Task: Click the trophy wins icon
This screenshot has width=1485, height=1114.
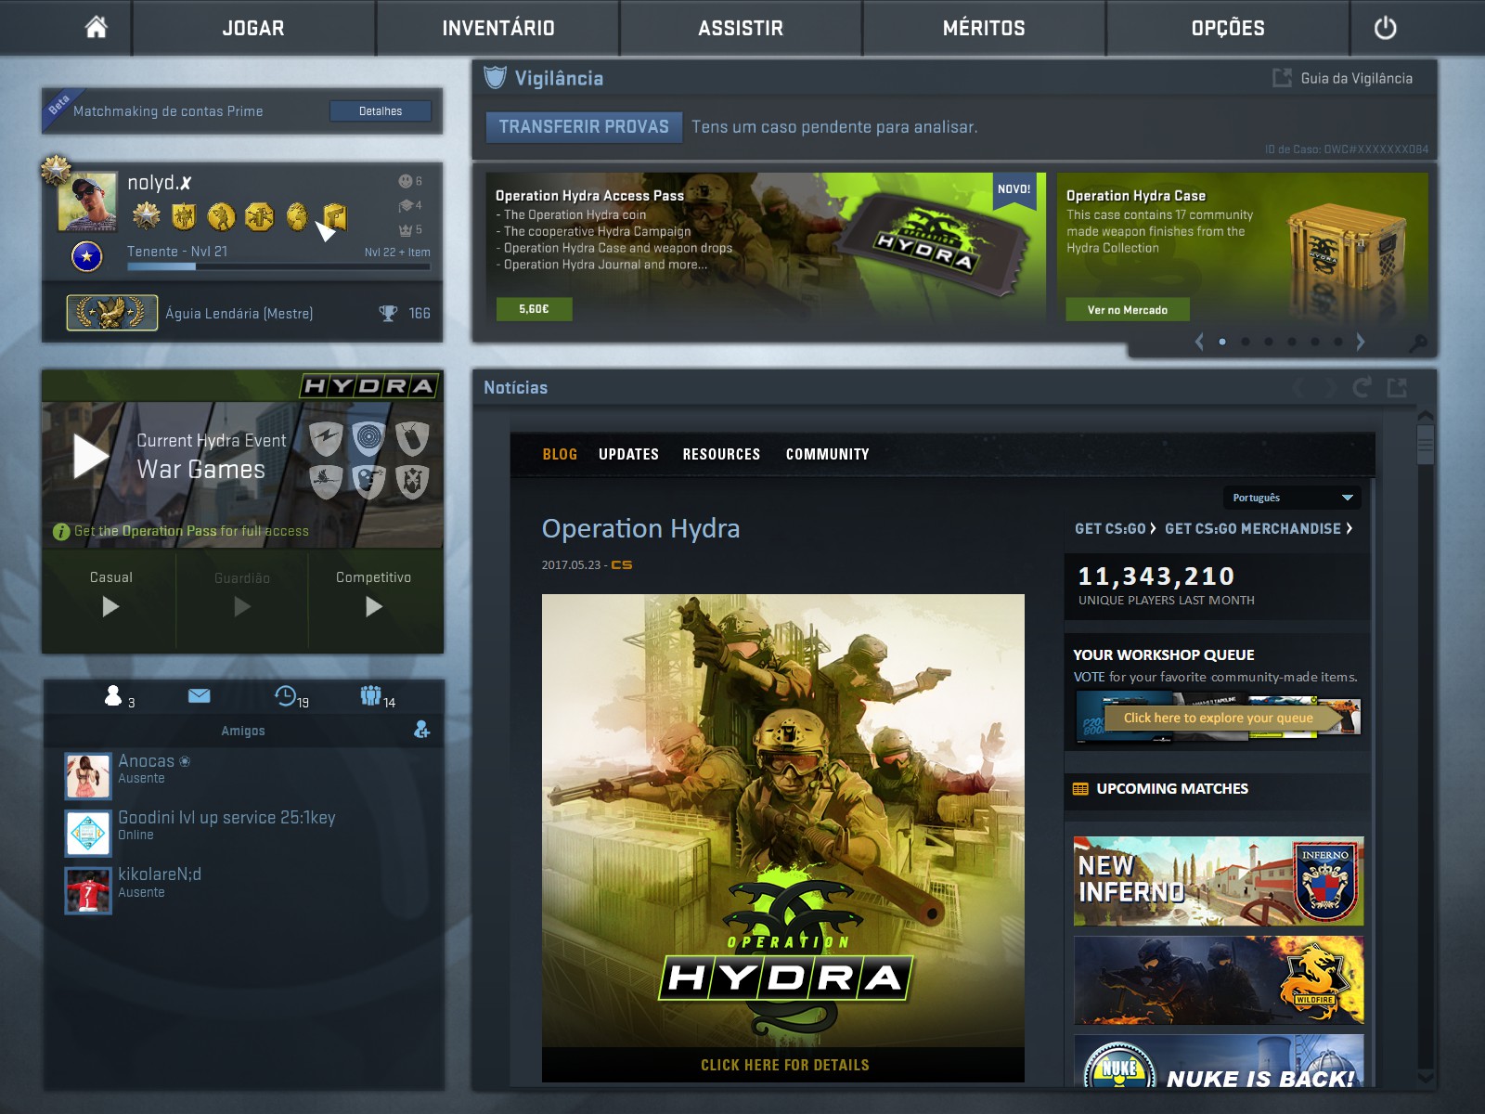Action: coord(388,314)
